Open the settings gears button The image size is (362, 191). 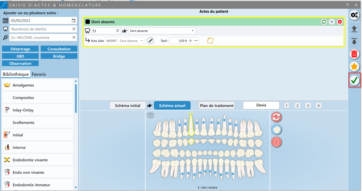click(354, 15)
